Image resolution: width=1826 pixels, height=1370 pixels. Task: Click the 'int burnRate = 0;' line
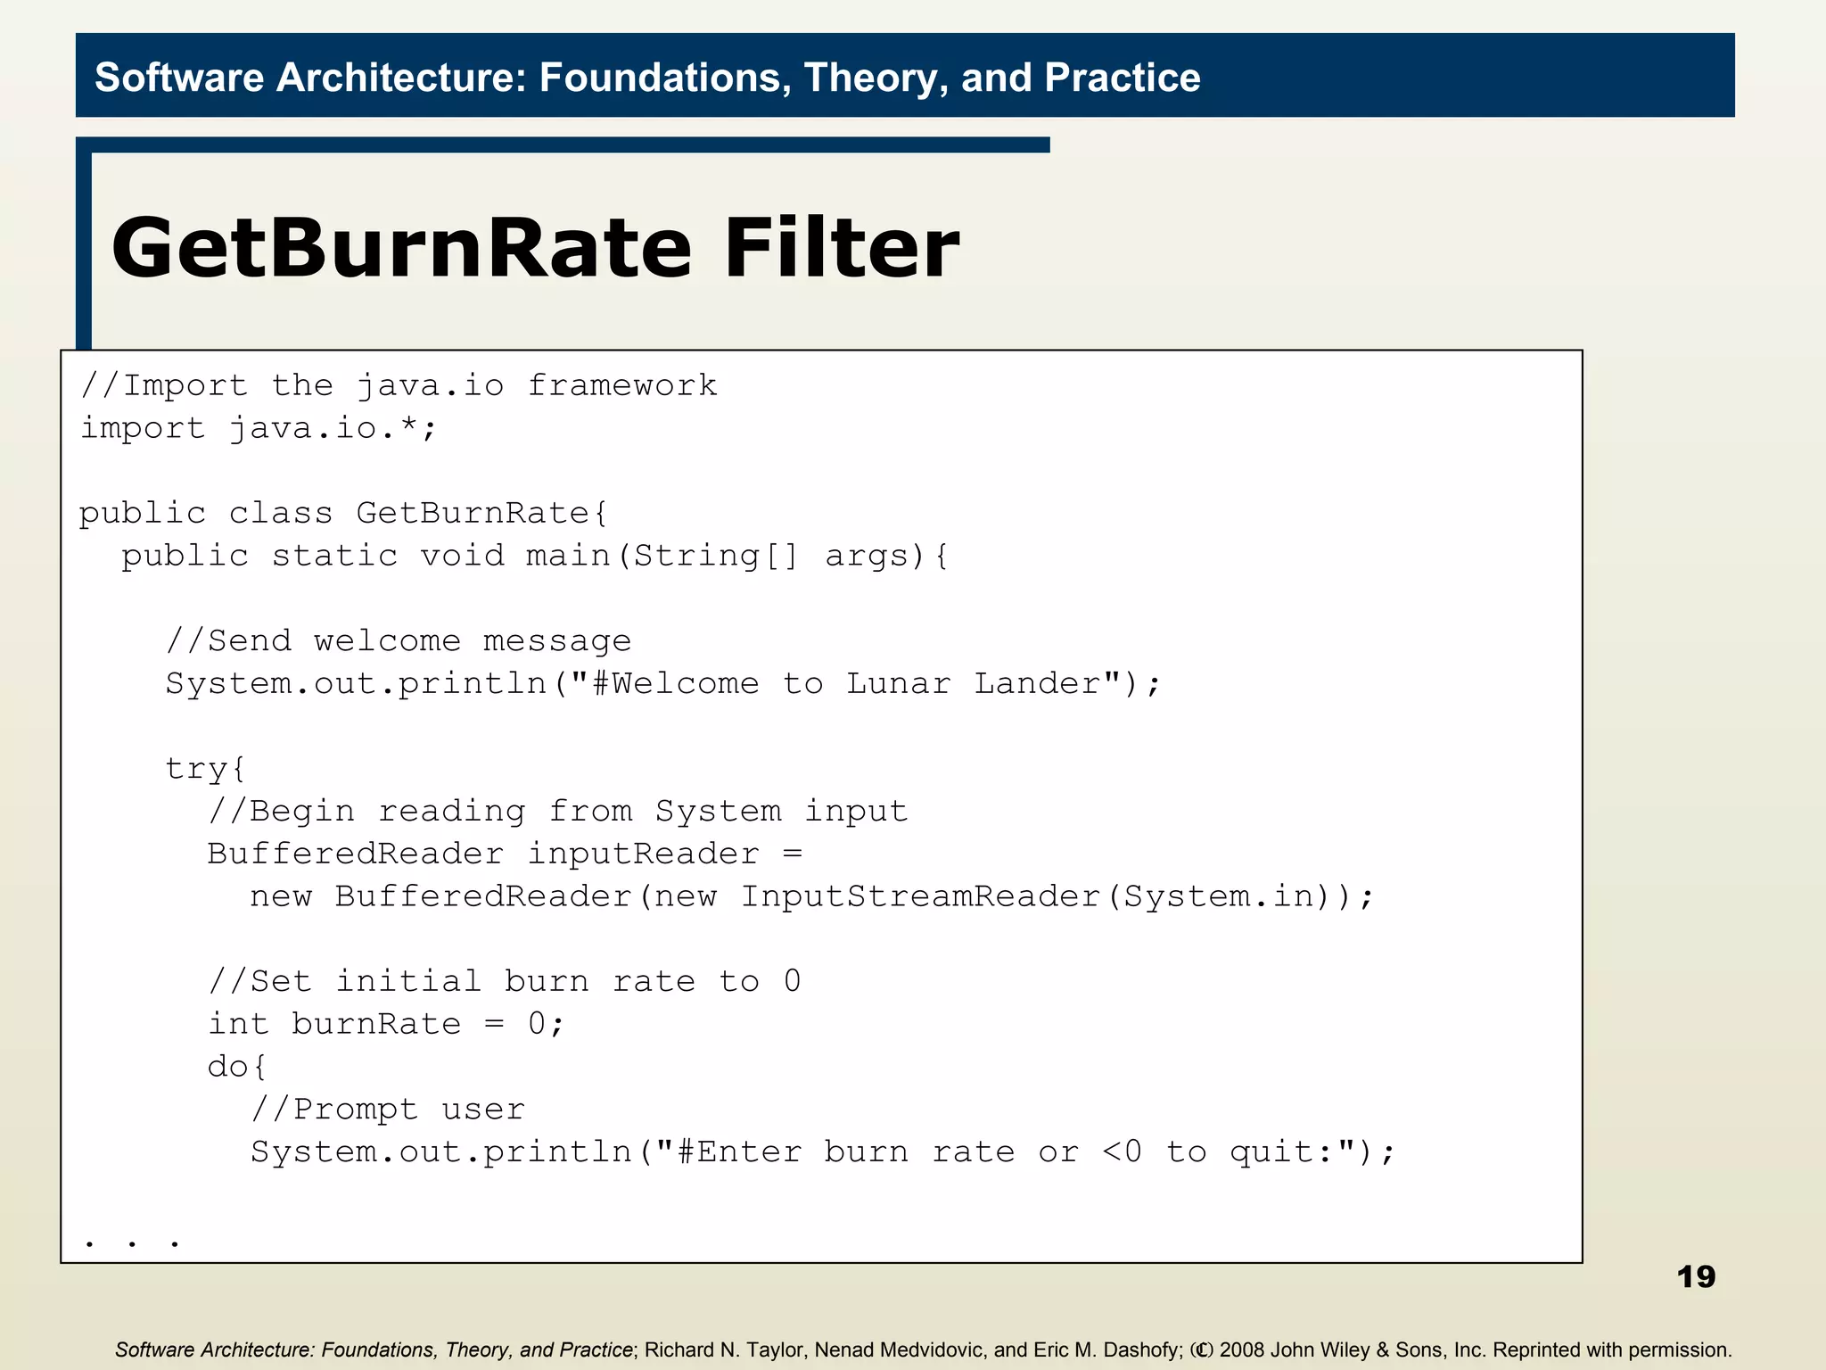tap(386, 1024)
